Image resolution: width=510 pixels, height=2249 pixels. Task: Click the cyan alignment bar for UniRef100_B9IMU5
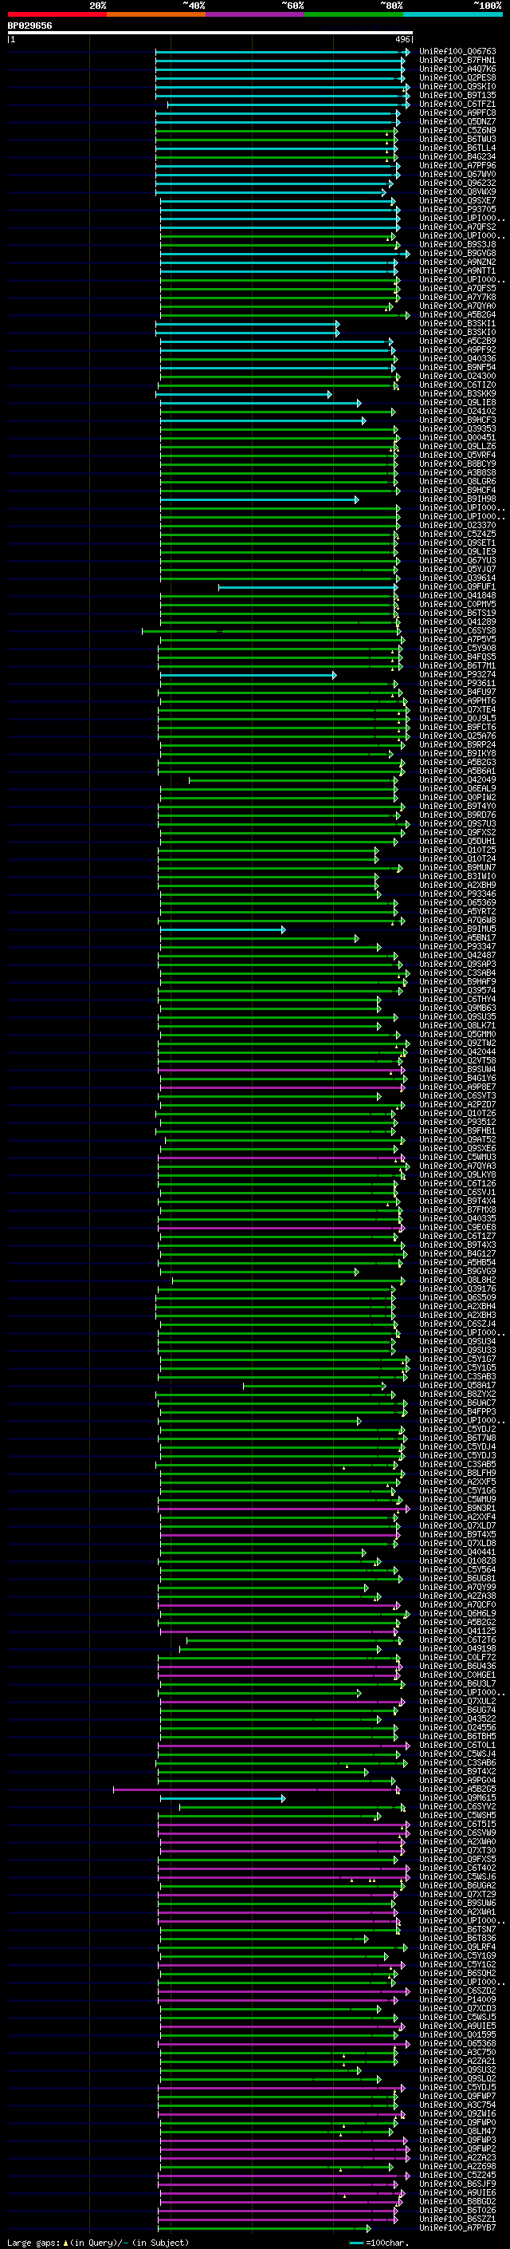(x=222, y=929)
